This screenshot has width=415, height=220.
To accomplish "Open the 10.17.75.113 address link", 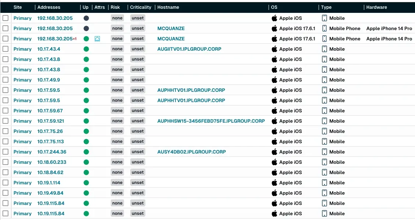I will pyautogui.click(x=50, y=141).
